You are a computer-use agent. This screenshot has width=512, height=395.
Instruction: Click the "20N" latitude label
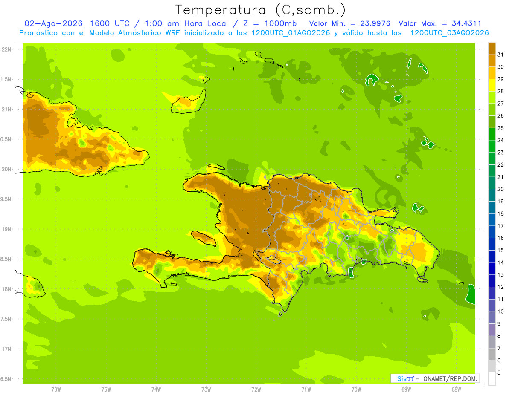coord(6,169)
